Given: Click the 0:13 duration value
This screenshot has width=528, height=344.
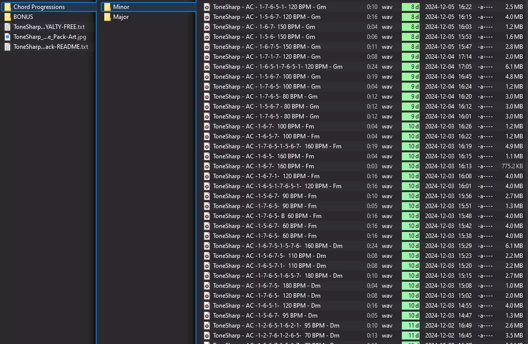Looking at the screenshot, I should click(372, 336).
